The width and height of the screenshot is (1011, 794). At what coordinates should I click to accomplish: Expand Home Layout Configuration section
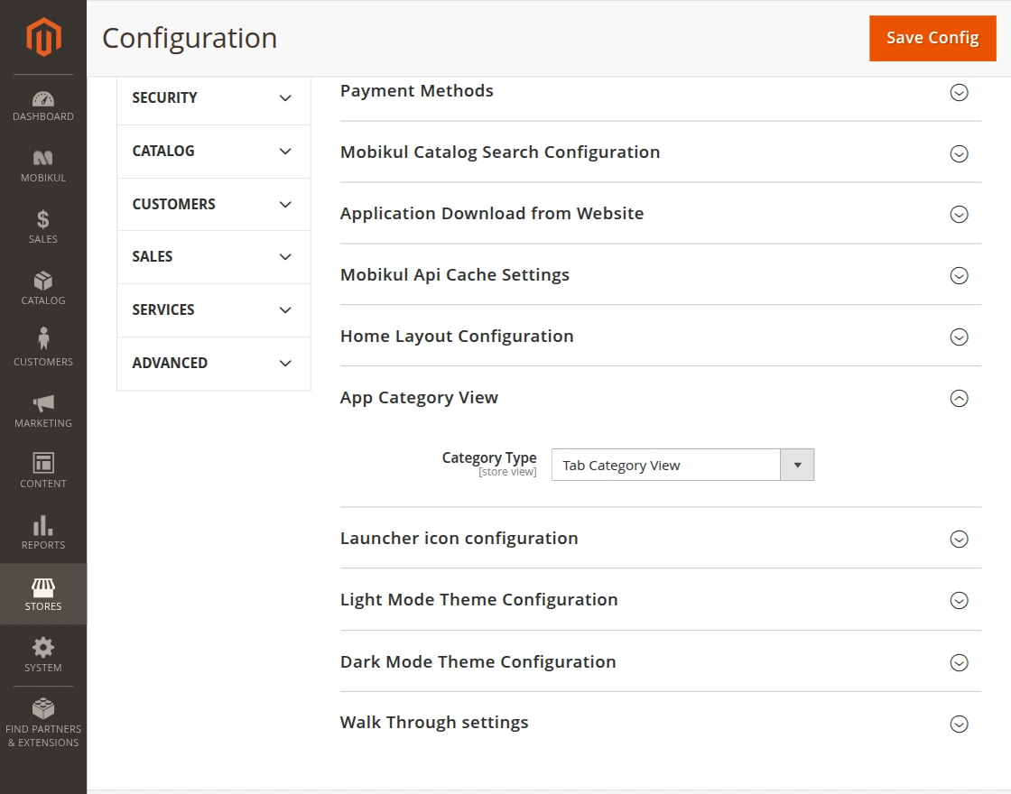[x=660, y=337]
